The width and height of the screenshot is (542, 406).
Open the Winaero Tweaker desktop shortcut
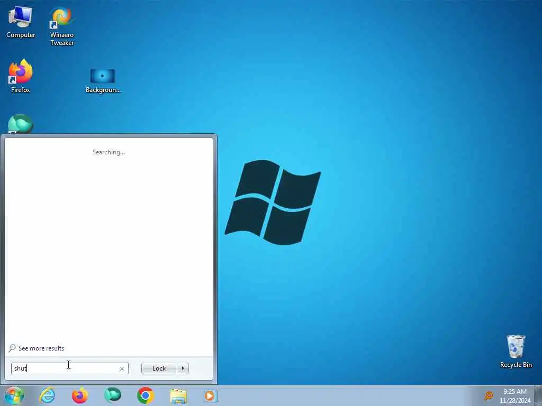pos(62,26)
